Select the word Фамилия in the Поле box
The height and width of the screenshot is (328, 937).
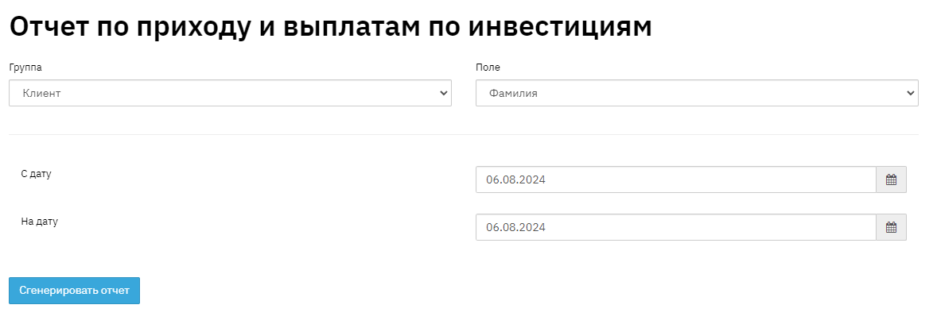tap(513, 93)
